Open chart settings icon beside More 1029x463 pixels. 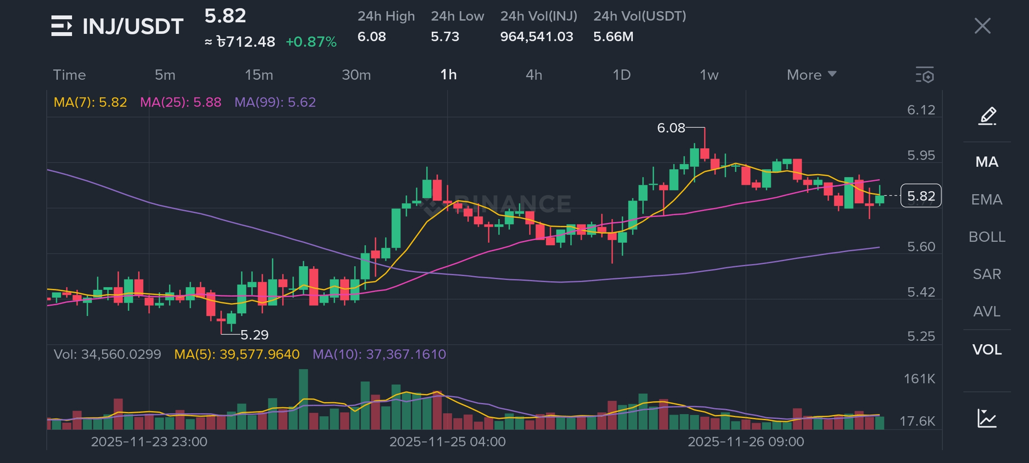click(925, 75)
